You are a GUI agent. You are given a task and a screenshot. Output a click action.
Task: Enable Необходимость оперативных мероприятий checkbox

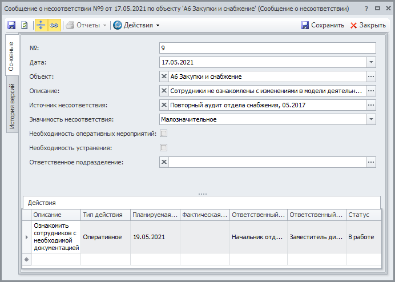(x=164, y=134)
